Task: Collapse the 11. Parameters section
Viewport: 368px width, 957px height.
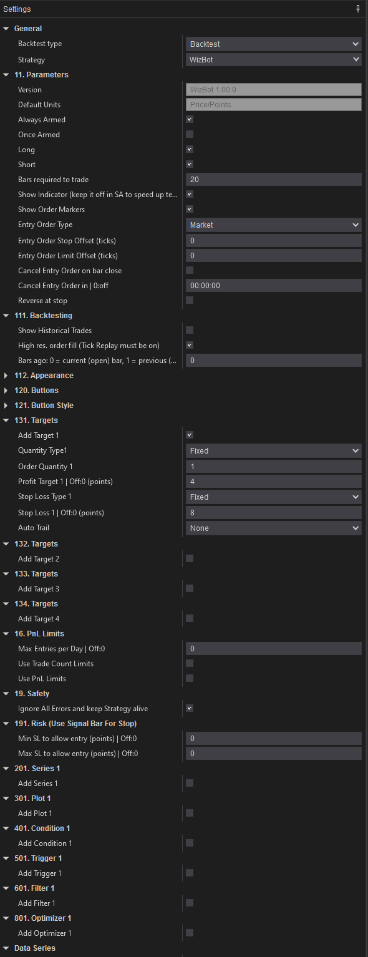Action: pyautogui.click(x=6, y=75)
